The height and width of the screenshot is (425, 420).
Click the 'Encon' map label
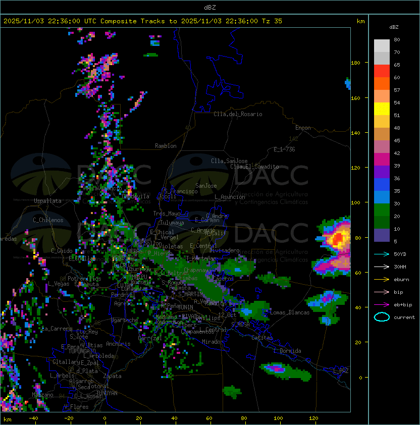click(303, 128)
